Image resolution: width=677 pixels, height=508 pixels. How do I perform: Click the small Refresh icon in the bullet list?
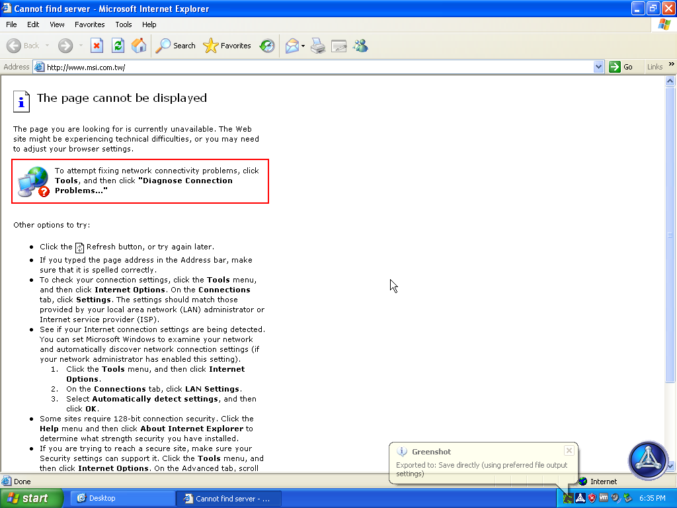pos(79,247)
